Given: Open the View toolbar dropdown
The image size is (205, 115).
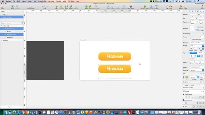Looking at the screenshot, I should pos(186,7).
